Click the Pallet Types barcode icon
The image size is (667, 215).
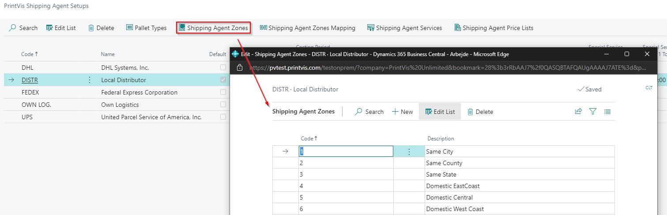tap(129, 27)
